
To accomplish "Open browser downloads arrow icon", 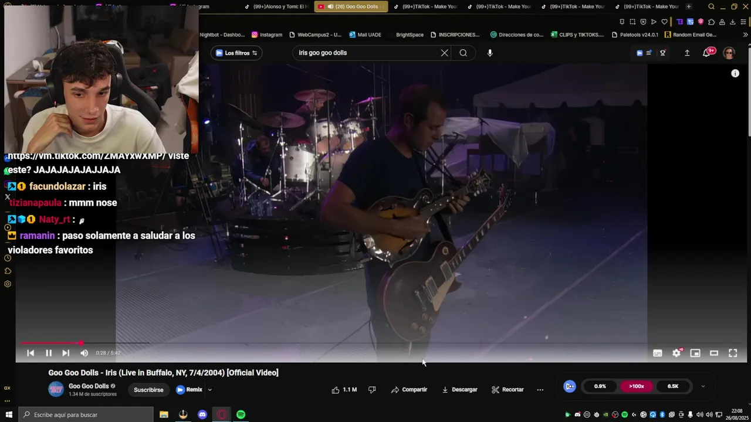I will point(732,22).
